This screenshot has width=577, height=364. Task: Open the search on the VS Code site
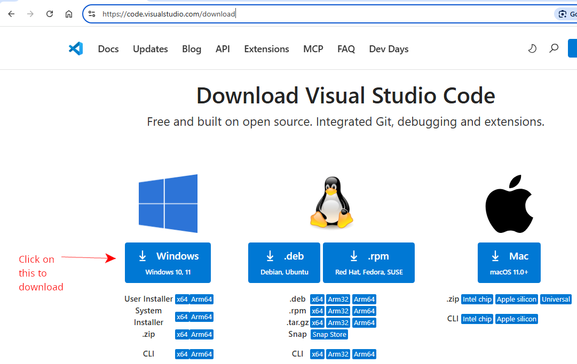pos(554,48)
